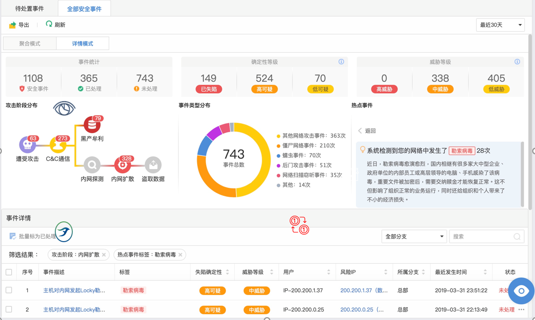Click the blue floating eye button

click(x=521, y=291)
